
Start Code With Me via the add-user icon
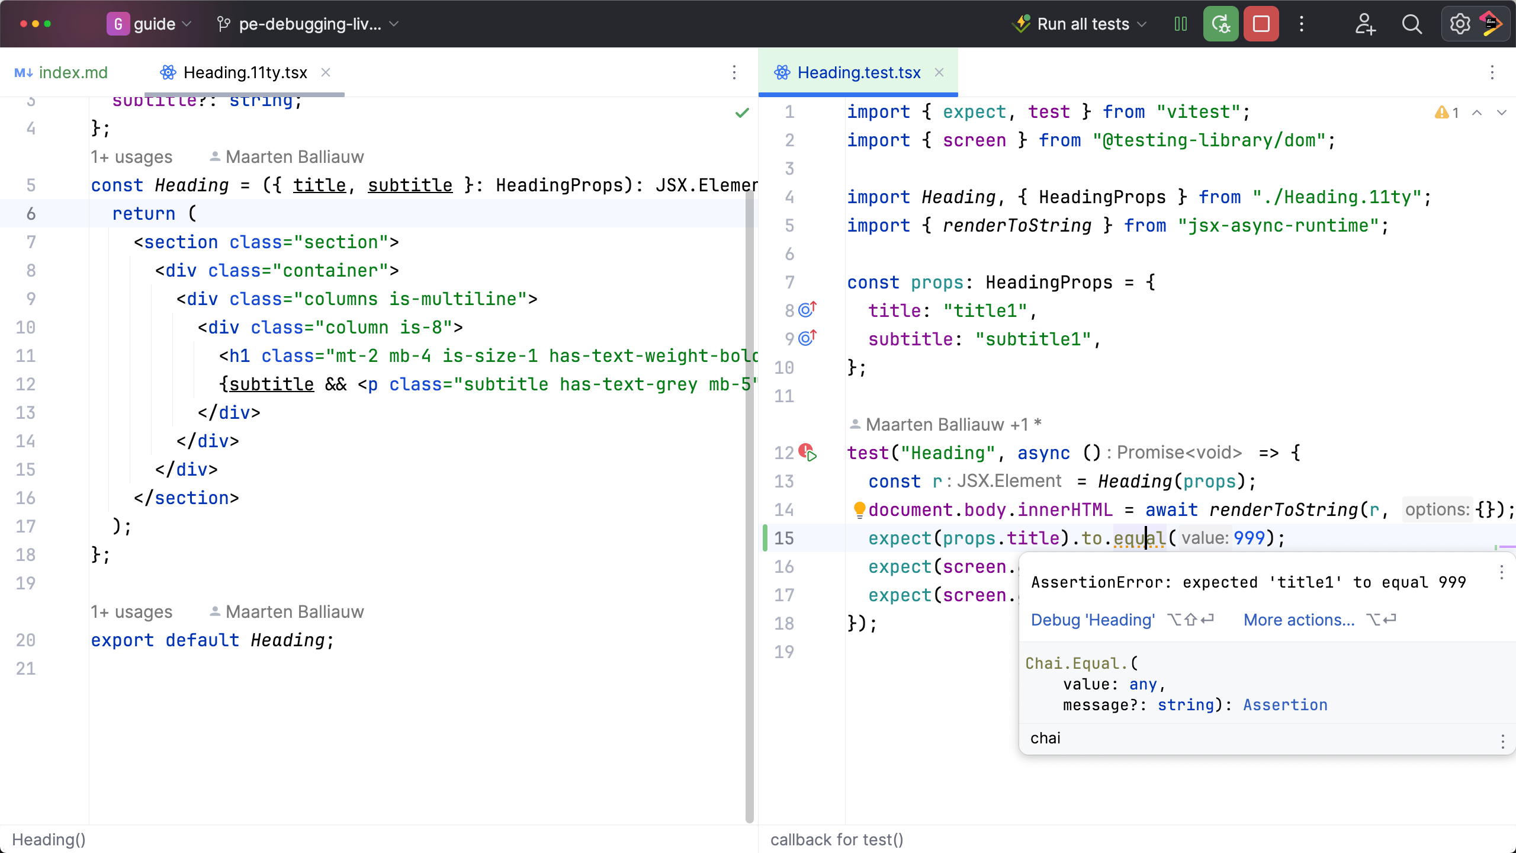pyautogui.click(x=1365, y=24)
